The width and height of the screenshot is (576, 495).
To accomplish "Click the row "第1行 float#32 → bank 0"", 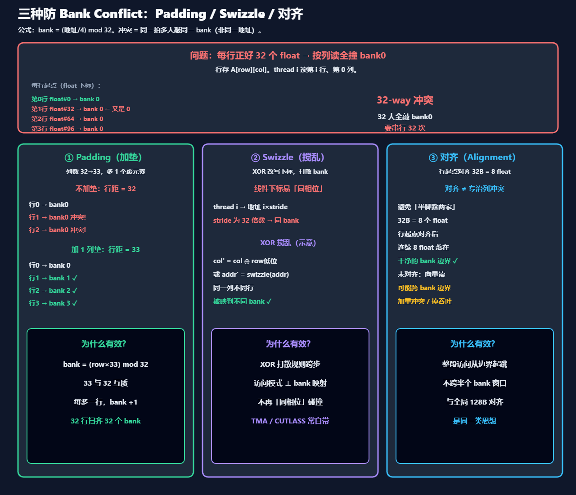I will pos(81,109).
